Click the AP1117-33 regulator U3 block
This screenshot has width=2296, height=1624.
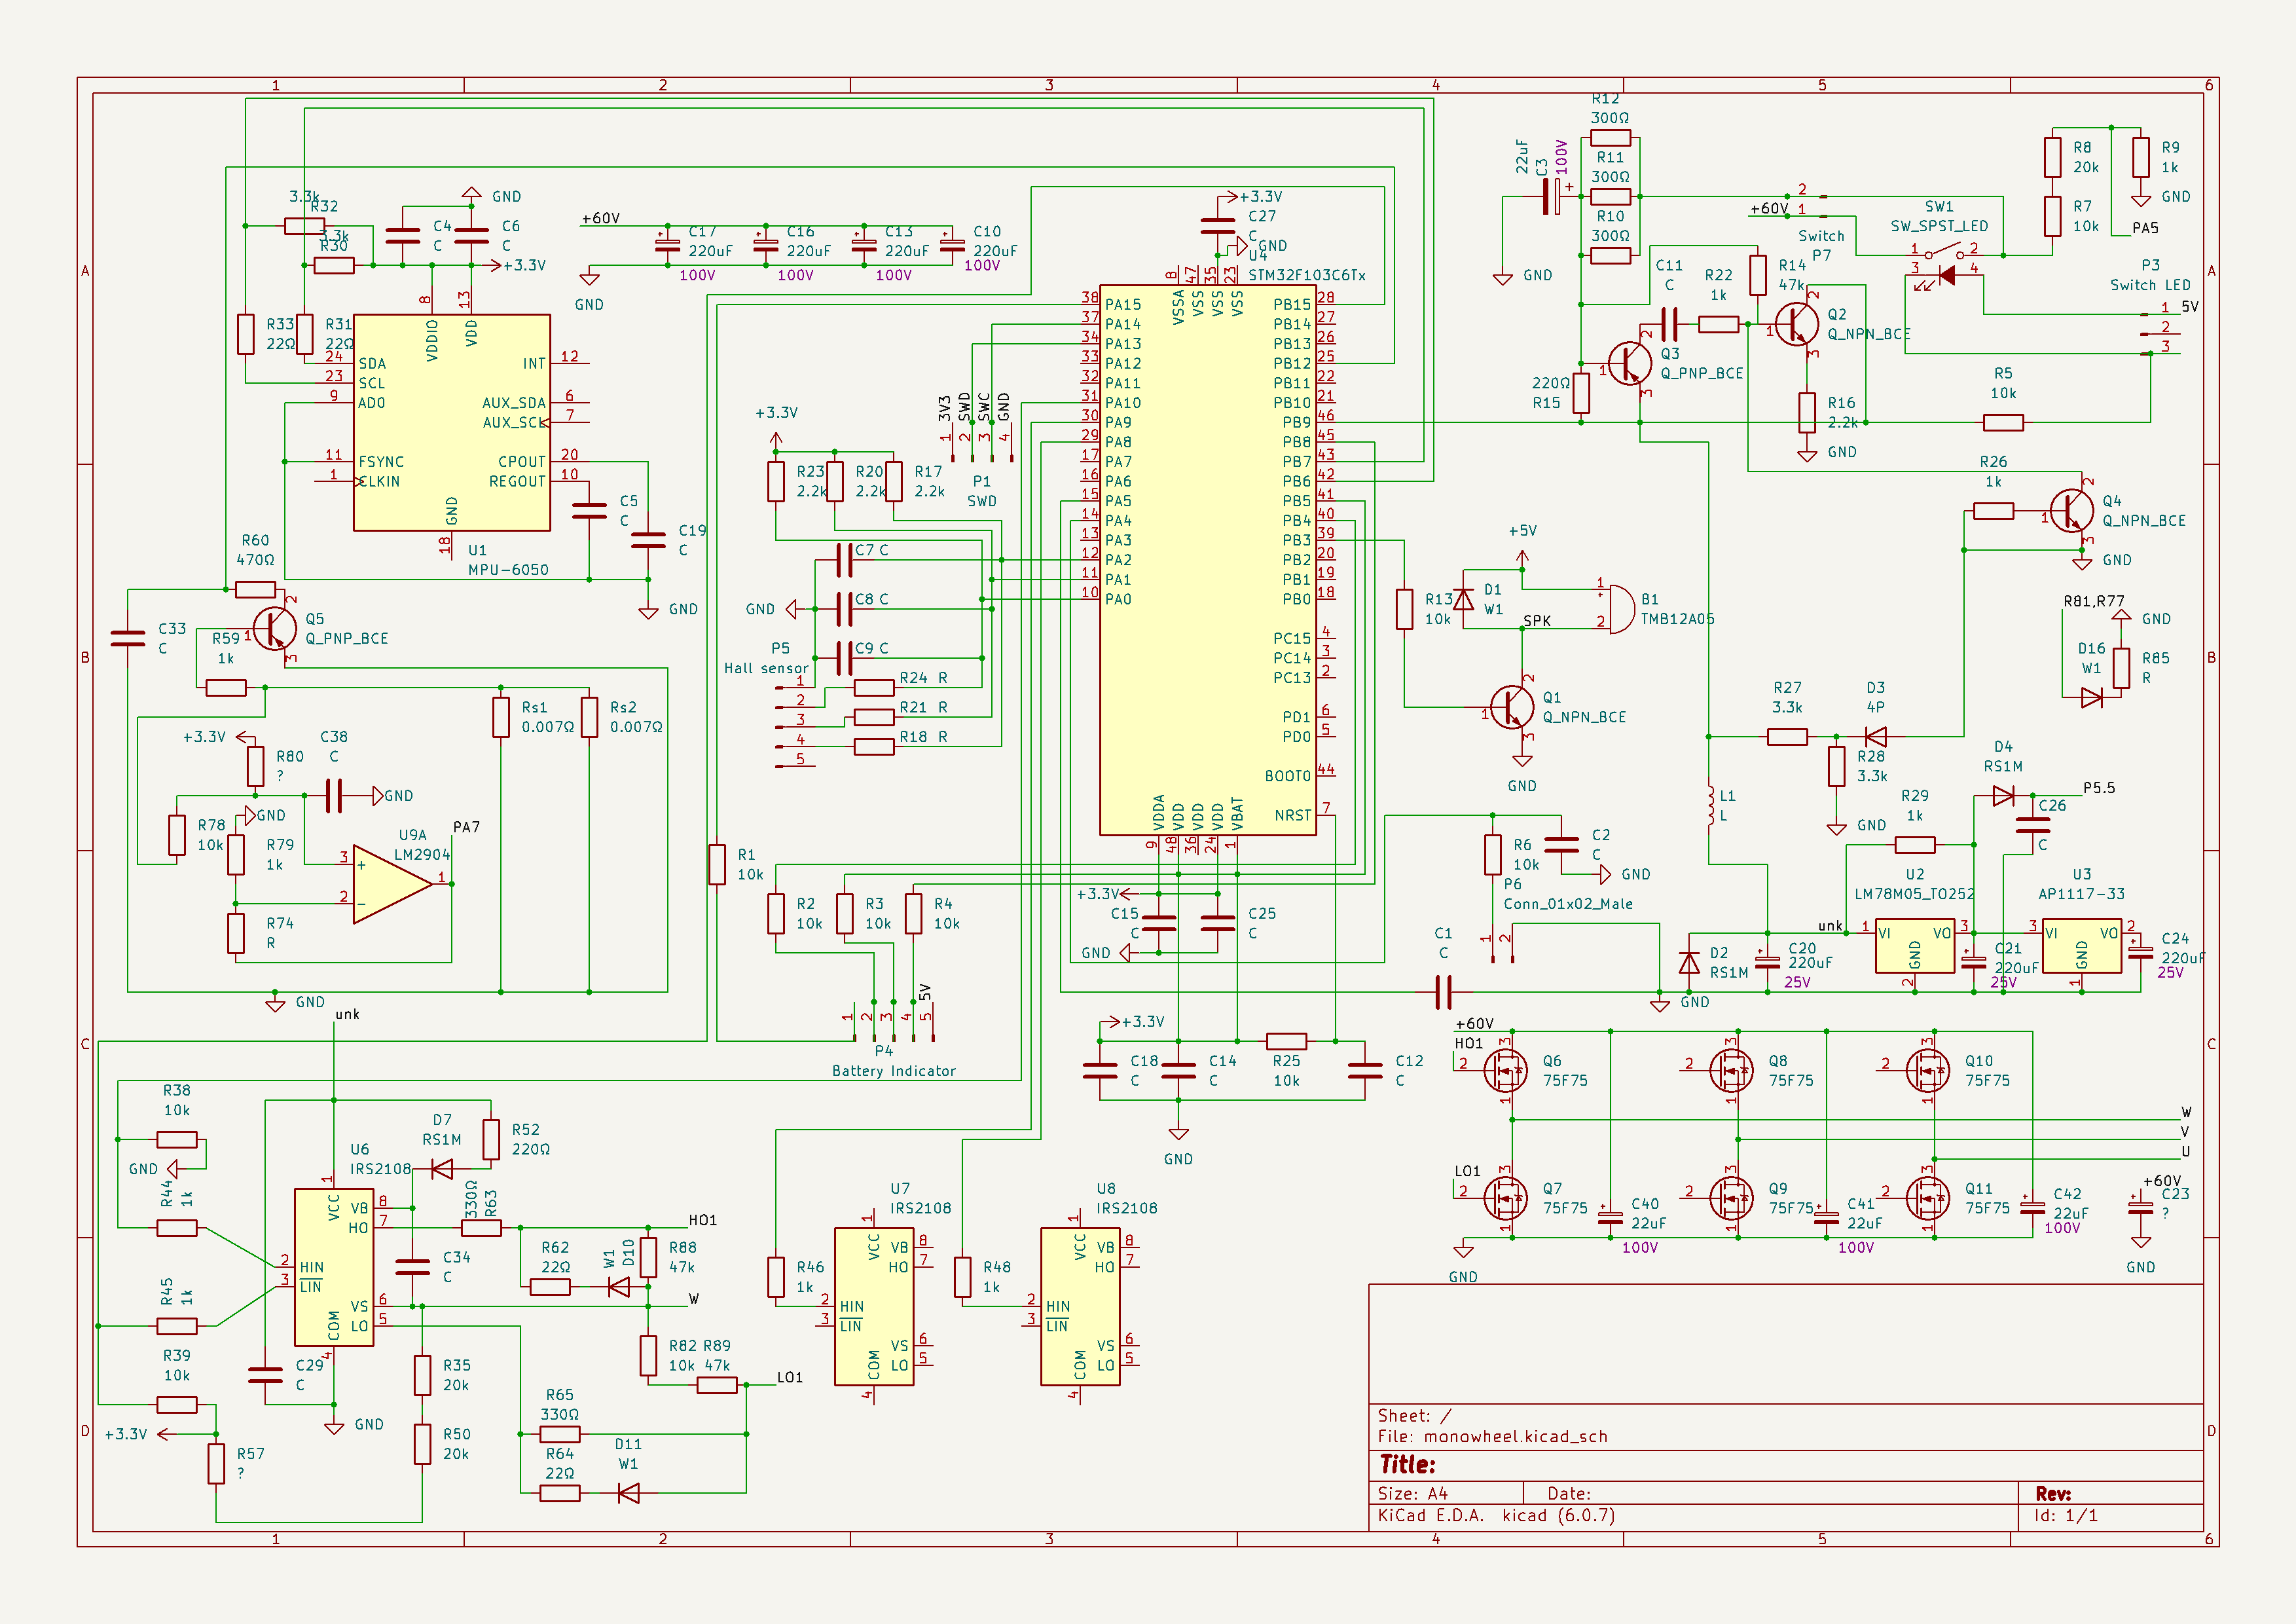point(2081,945)
